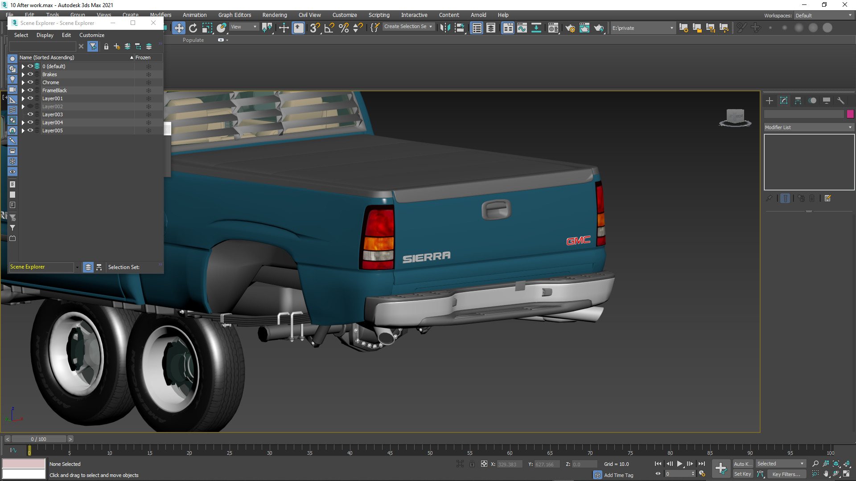The width and height of the screenshot is (856, 481).
Task: Click the Mirror tool icon
Action: (445, 28)
